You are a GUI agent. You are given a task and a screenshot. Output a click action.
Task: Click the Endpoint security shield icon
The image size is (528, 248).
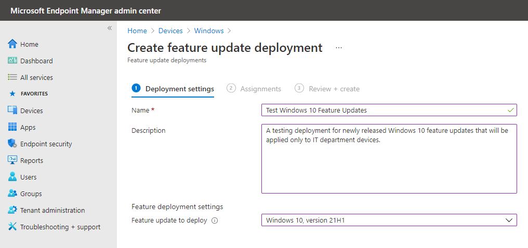click(x=12, y=144)
